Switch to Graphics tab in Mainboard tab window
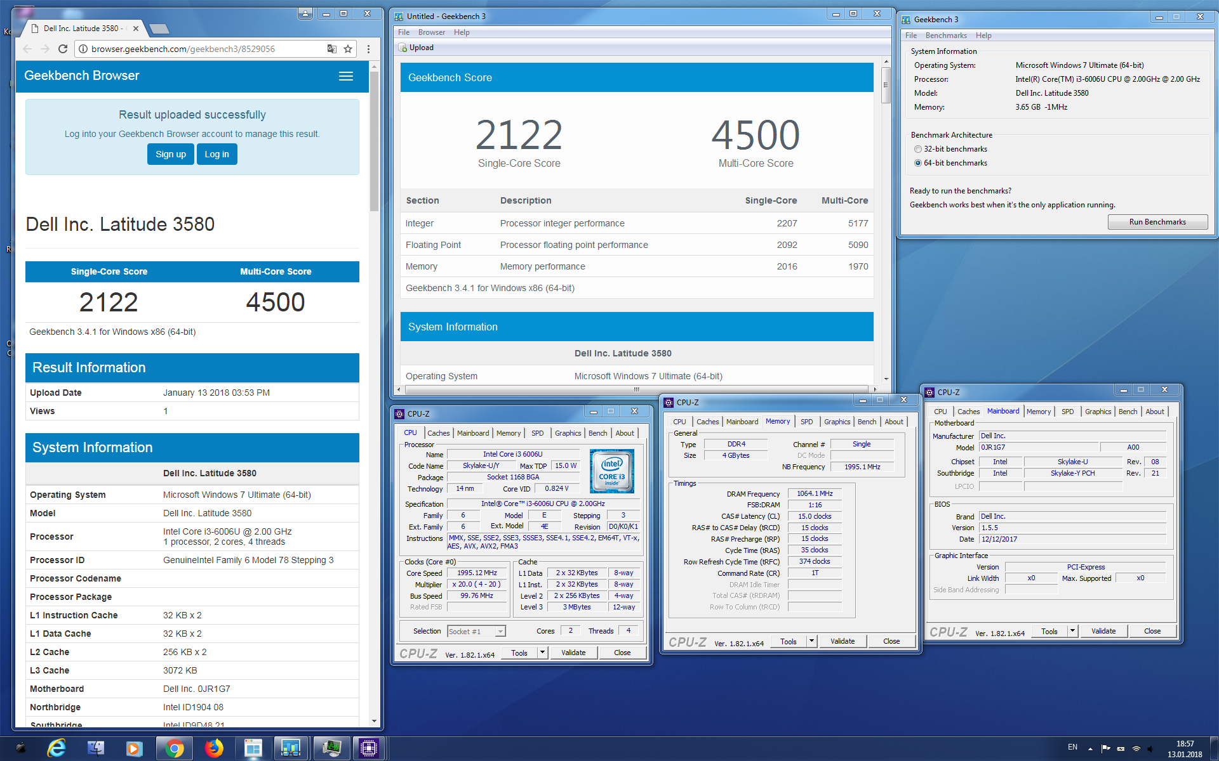Image resolution: width=1219 pixels, height=761 pixels. click(1098, 412)
